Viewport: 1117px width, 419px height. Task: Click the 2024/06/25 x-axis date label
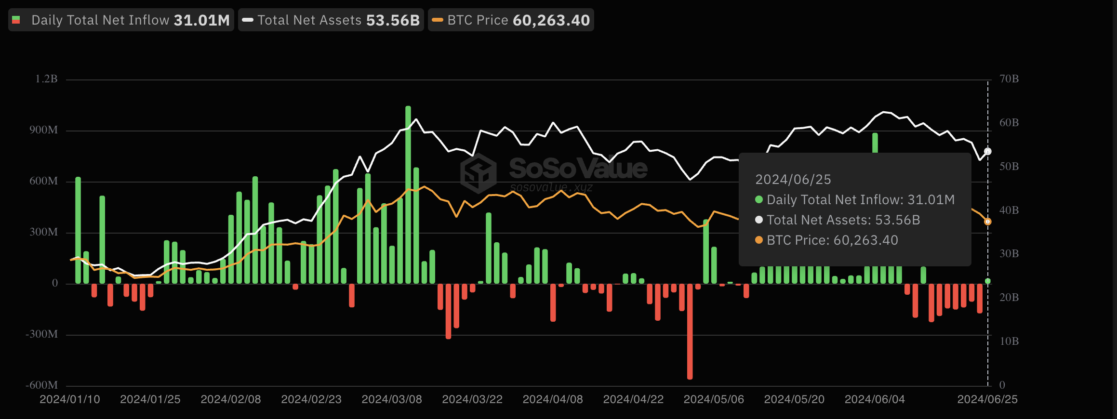pos(987,399)
